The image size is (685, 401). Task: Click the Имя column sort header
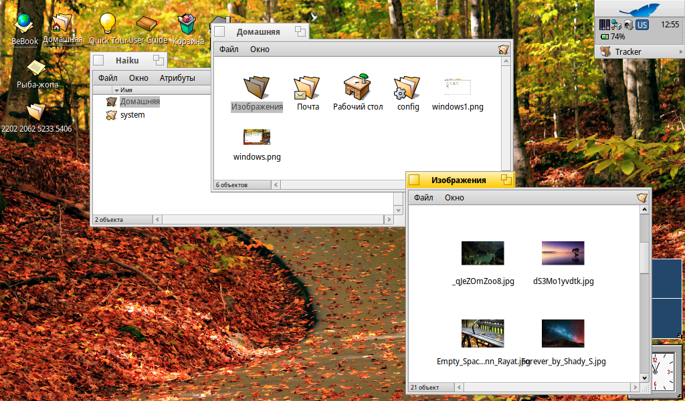click(x=126, y=90)
